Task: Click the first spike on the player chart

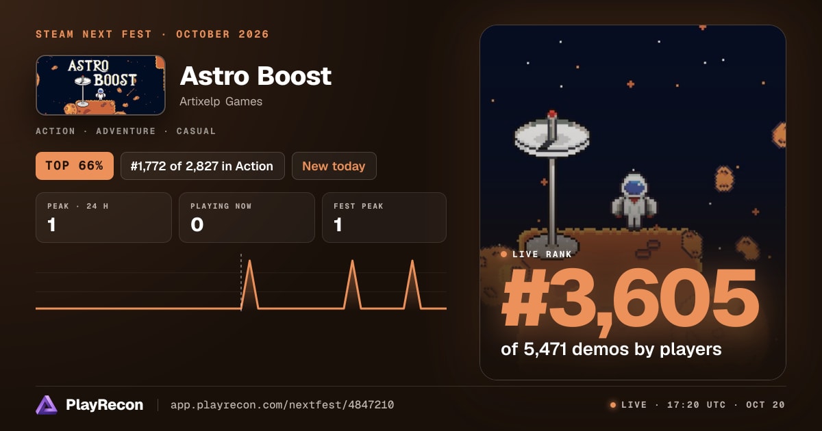Action: click(249, 284)
